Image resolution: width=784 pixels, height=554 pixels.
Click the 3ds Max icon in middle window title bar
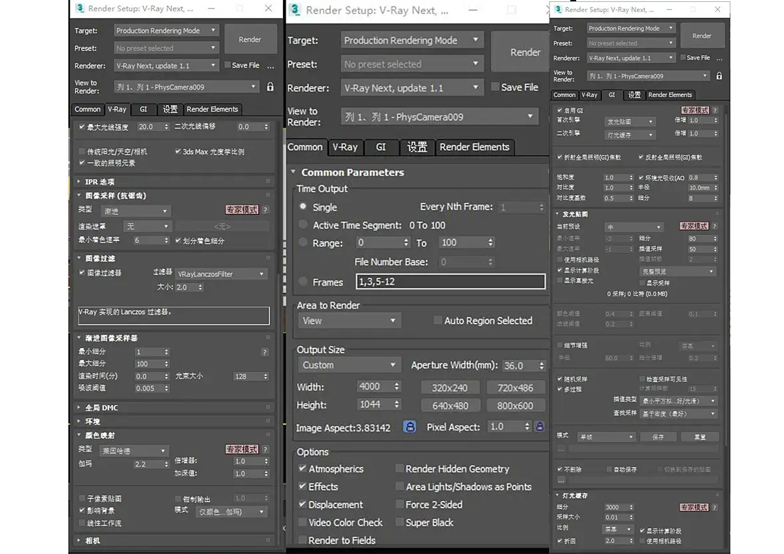295,9
